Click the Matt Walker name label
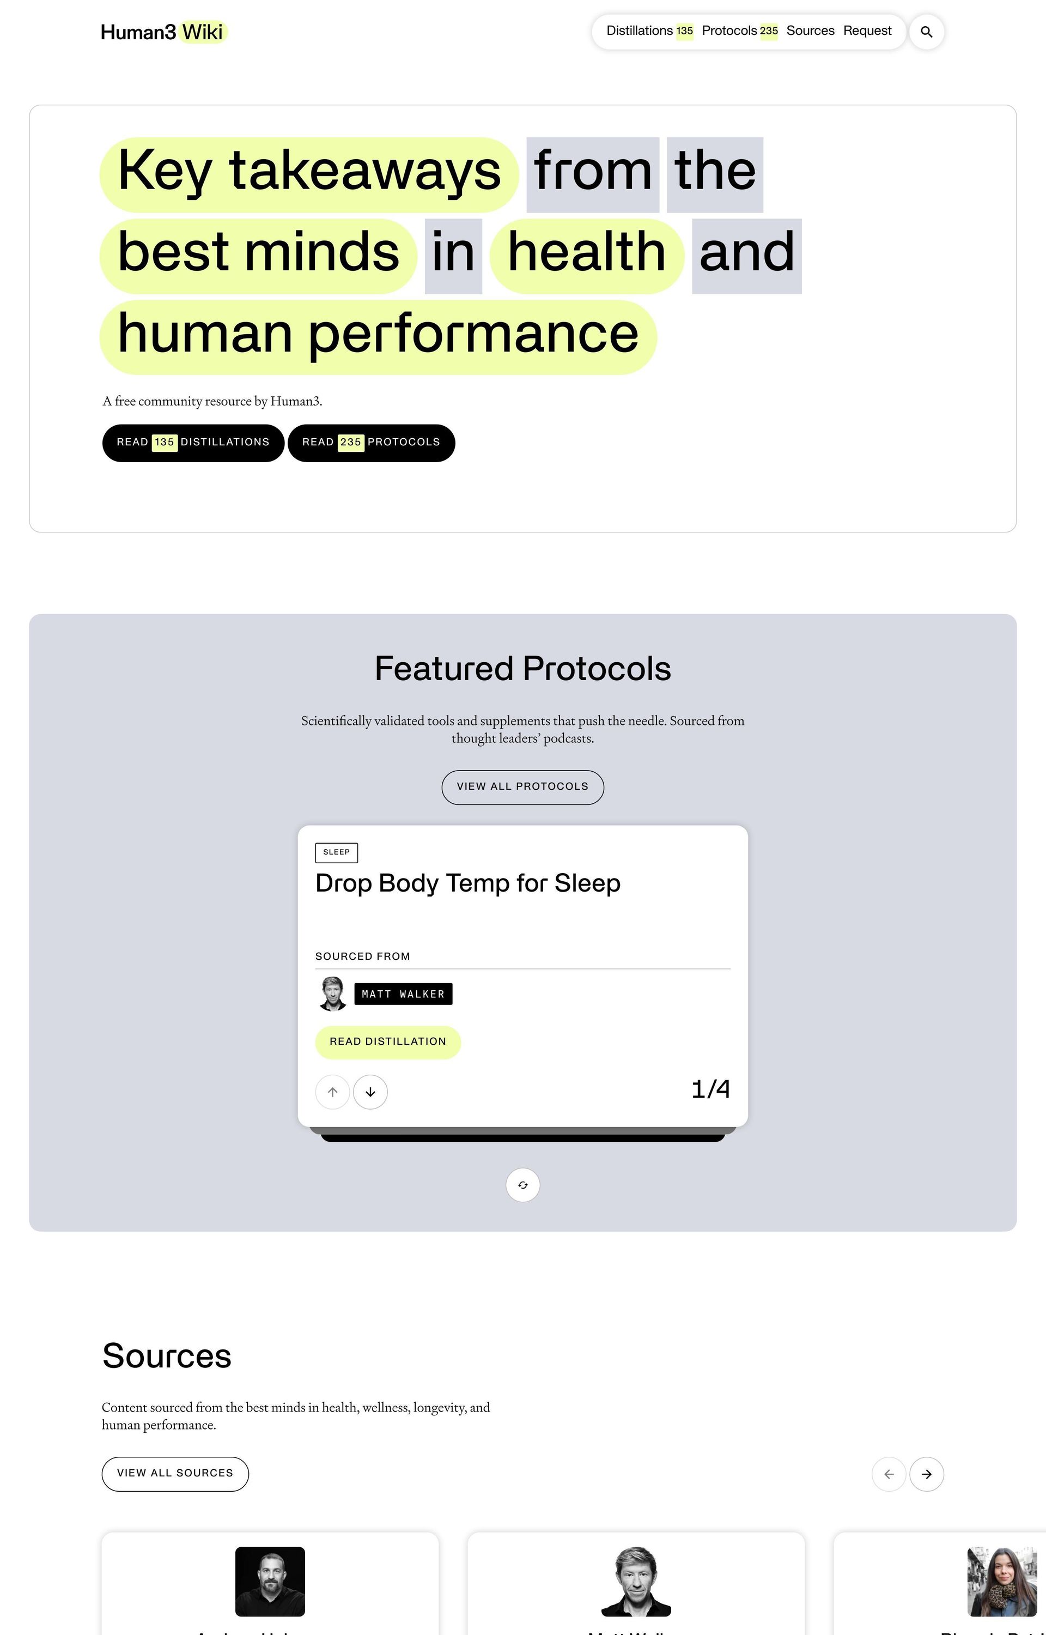 point(403,994)
